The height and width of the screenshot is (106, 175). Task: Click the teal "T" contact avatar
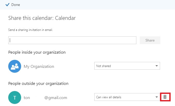point(15,97)
